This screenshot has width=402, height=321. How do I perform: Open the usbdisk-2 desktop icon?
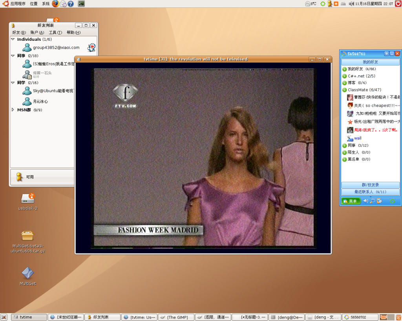[28, 201]
